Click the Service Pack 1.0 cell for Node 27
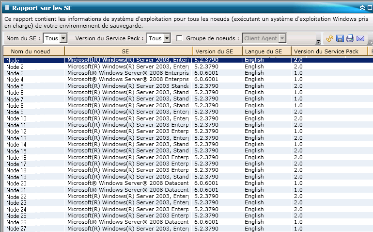The width and height of the screenshot is (373, 232). tap(298, 229)
